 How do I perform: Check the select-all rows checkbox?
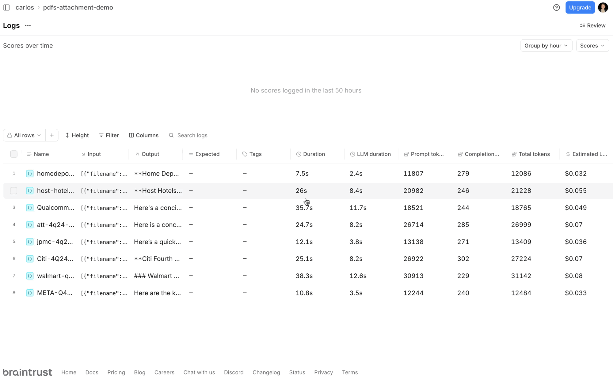(13, 154)
